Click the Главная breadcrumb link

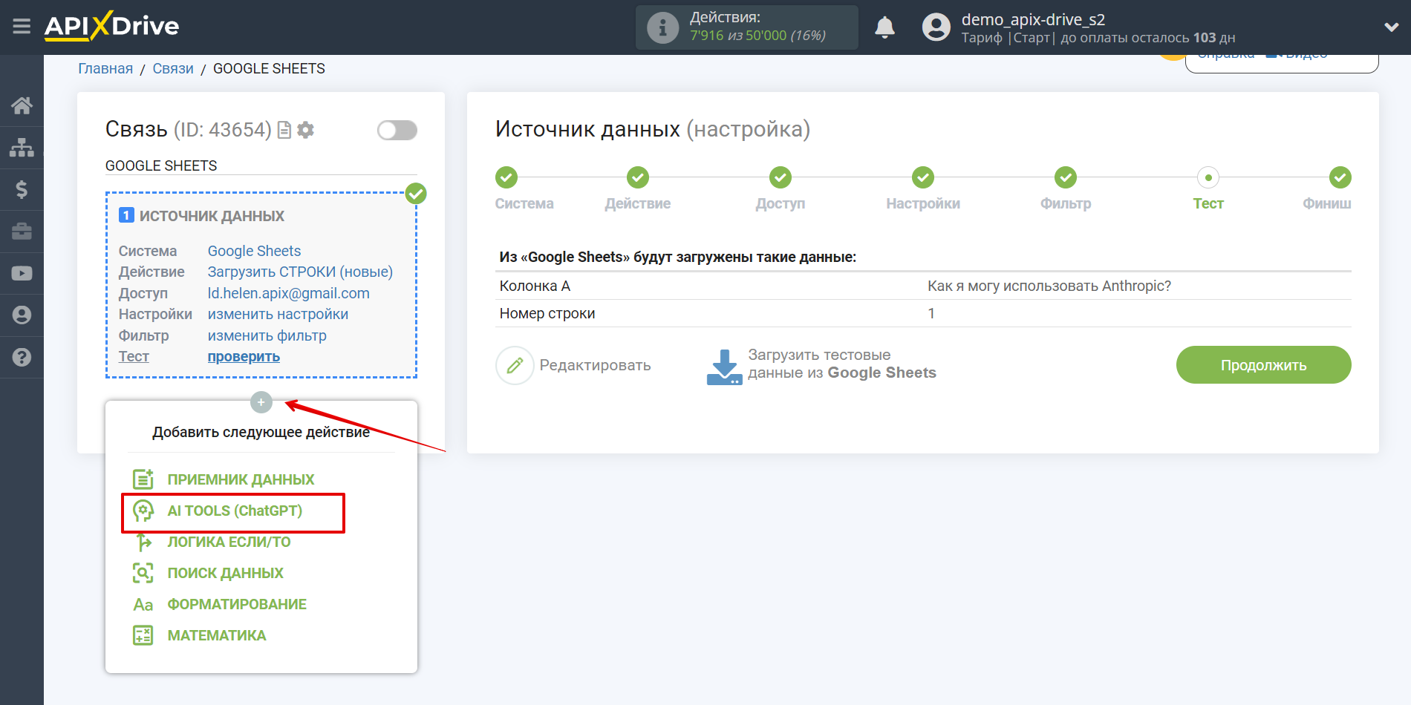click(x=105, y=68)
